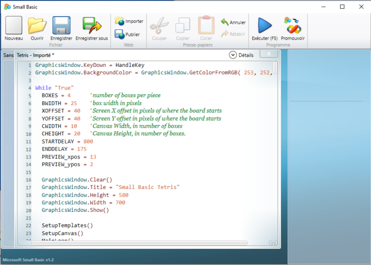371x265 pixels.
Task: Close the Tetris editor window
Action: 268,53
